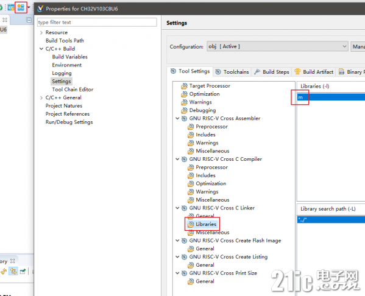Click toolbar icon left of properties icon

11,8
